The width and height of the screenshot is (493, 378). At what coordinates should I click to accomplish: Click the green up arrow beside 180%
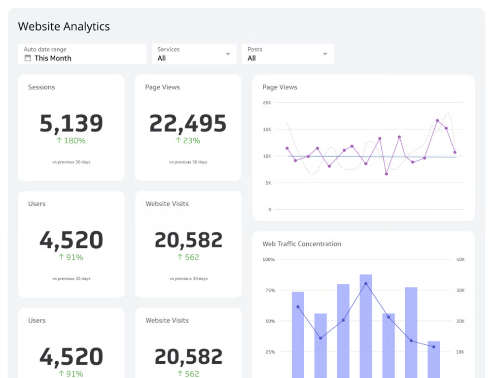tap(60, 141)
